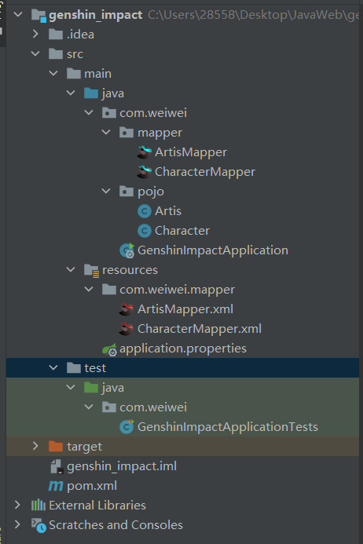The image size is (363, 544).
Task: Expand the target folder arrow
Action: [35, 446]
